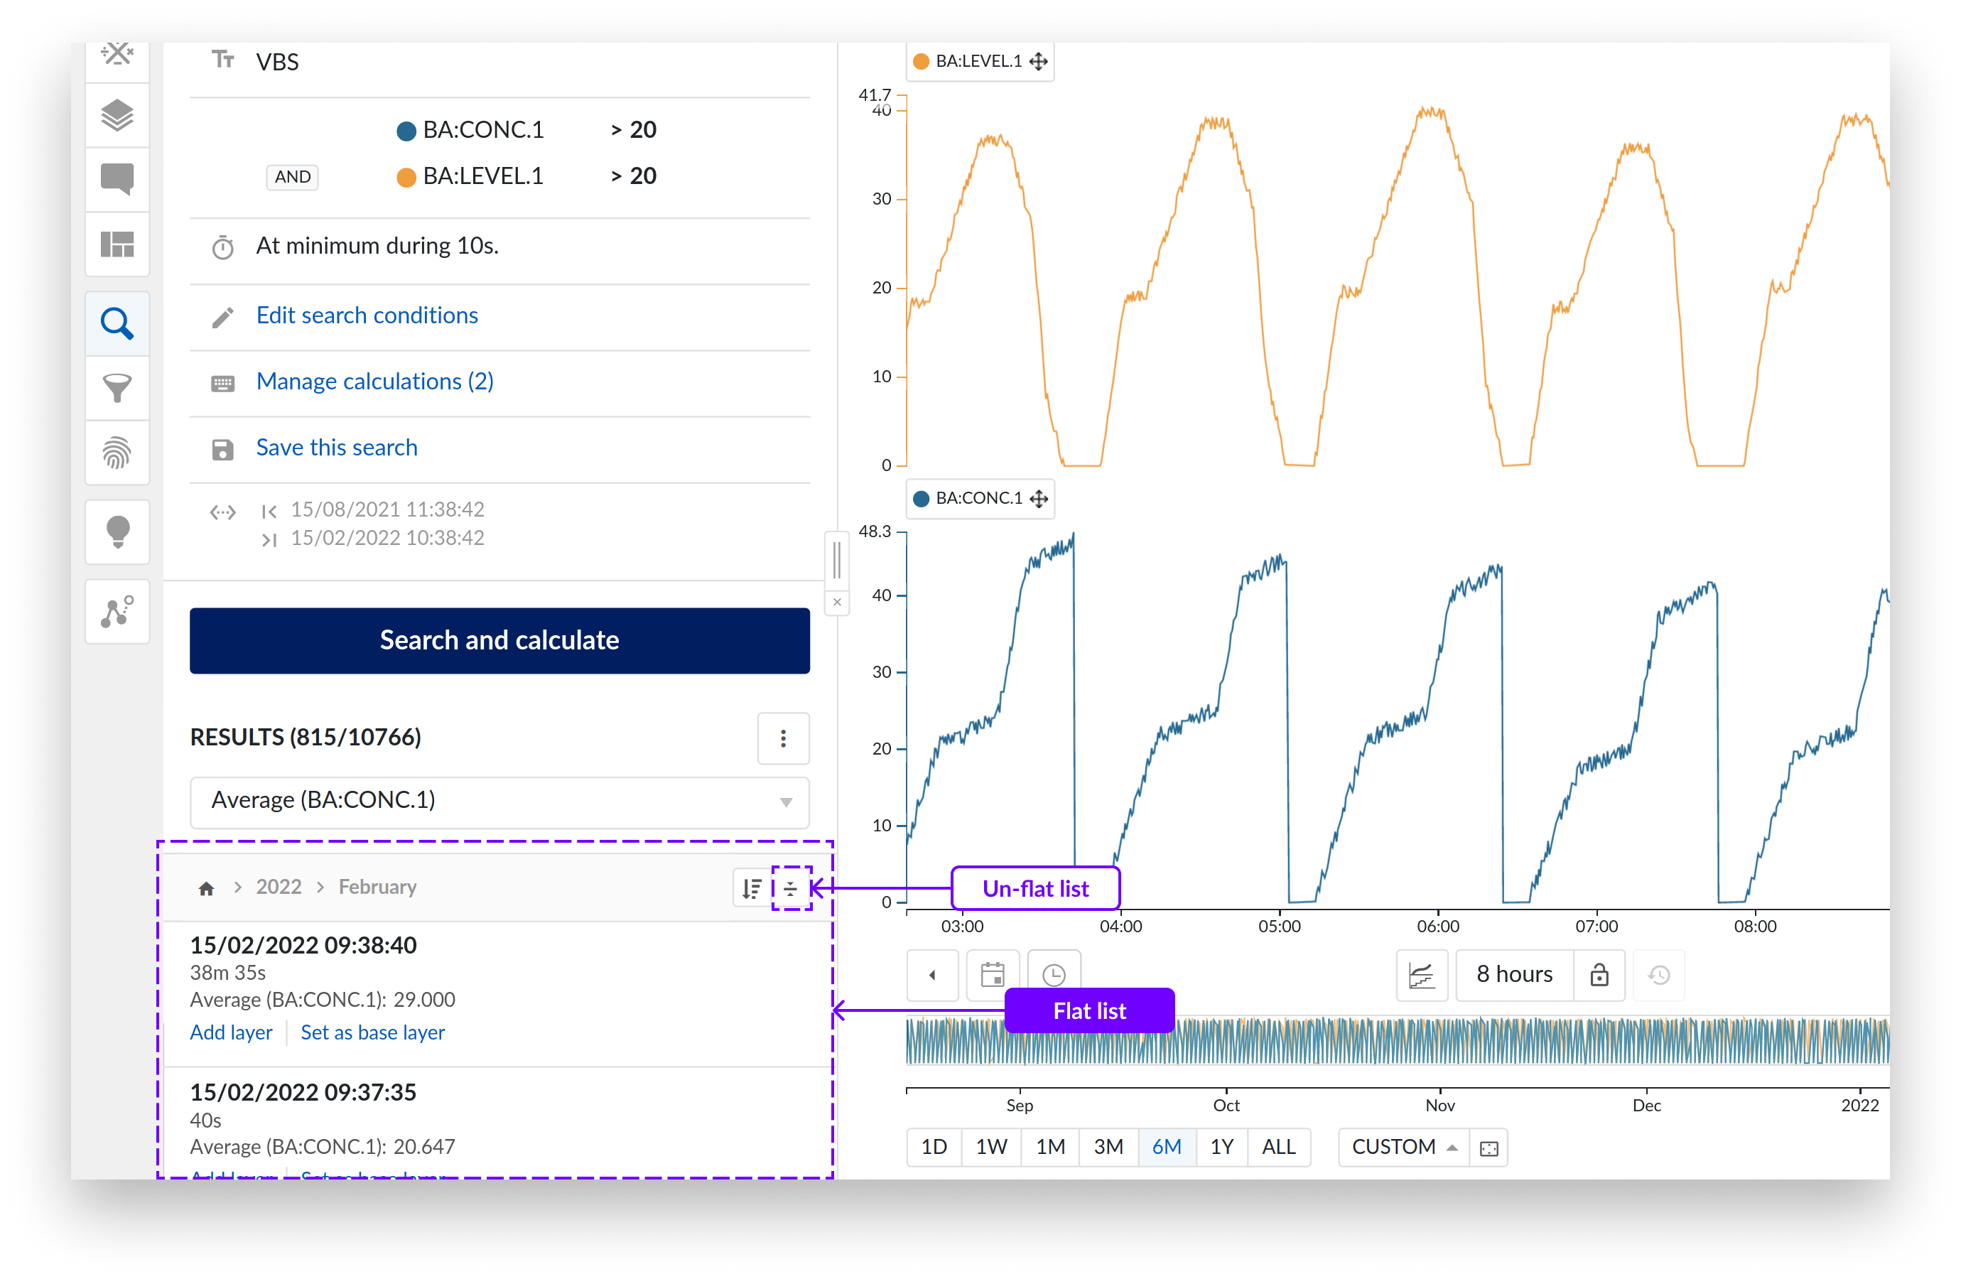Screen dimensions: 1961x1279
Task: Select the 1M time range tab
Action: pyautogui.click(x=1049, y=1146)
